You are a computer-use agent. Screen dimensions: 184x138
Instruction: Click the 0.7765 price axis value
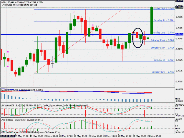[179, 17]
